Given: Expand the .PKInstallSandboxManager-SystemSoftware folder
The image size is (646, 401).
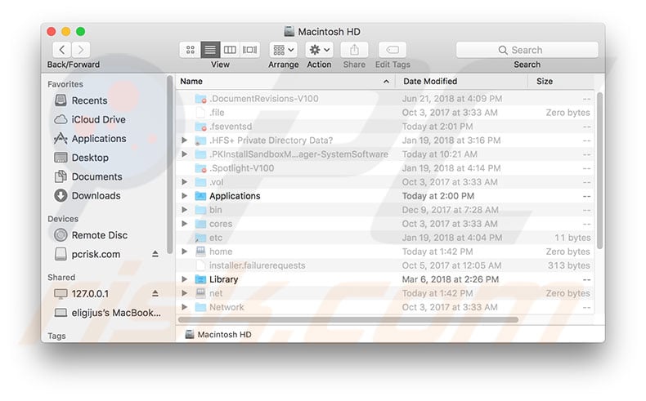Looking at the screenshot, I should [185, 154].
